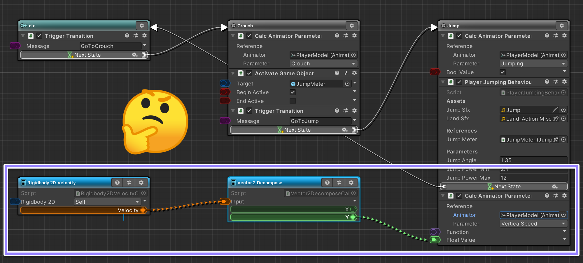The height and width of the screenshot is (263, 583).
Task: Open the Idle state gear settings
Action: pyautogui.click(x=142, y=26)
